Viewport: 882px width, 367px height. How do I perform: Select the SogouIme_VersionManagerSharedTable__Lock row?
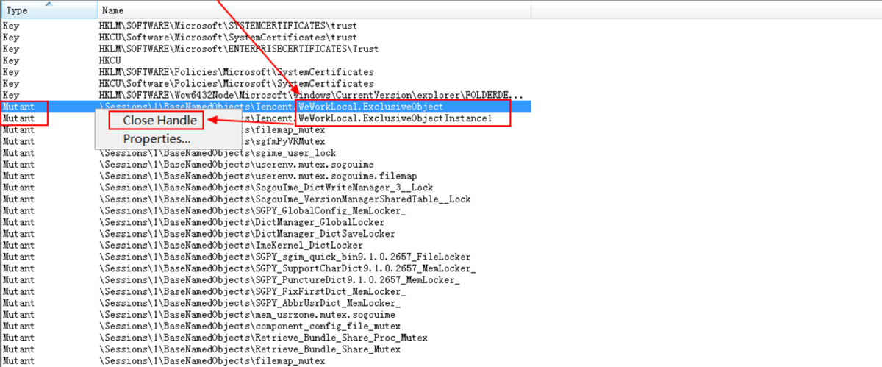point(265,199)
